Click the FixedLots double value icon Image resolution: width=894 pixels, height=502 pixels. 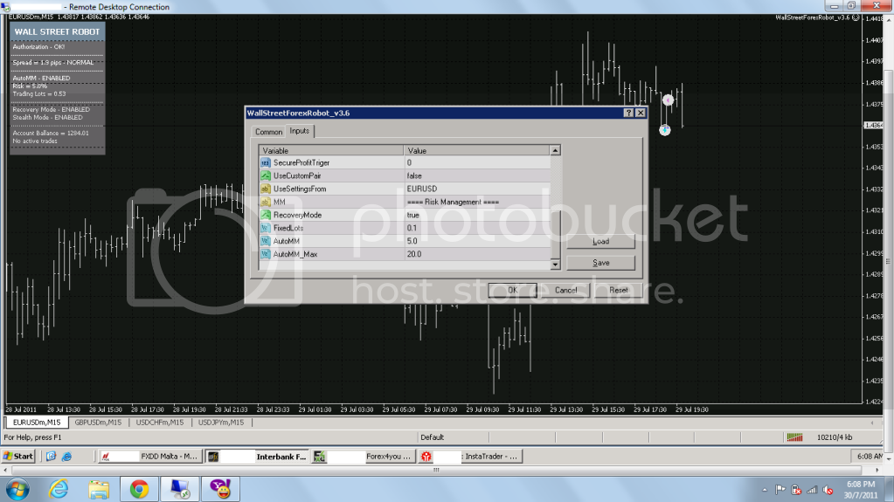265,228
